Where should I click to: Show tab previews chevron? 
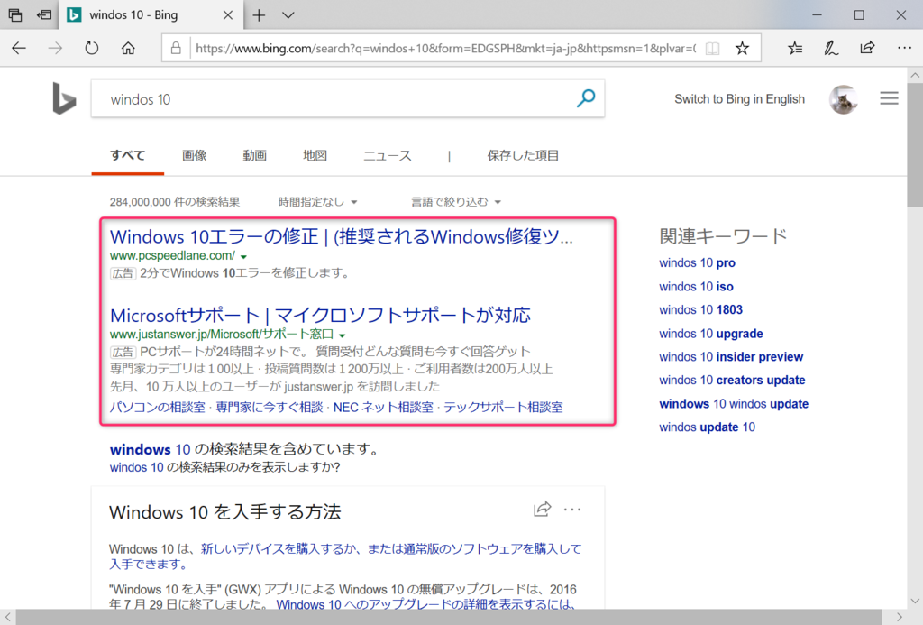pos(288,15)
